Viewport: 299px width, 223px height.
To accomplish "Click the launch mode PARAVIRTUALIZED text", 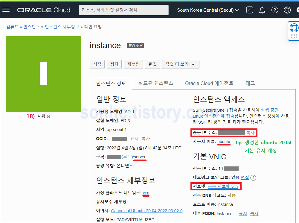I will 135,220.
